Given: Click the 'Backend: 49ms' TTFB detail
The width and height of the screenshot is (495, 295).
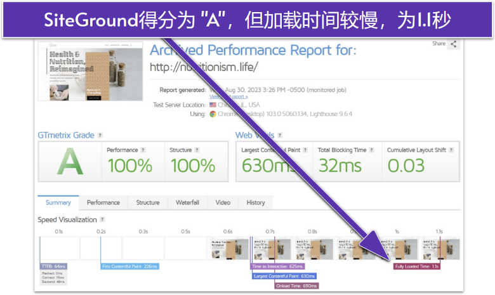Looking at the screenshot, I should click(x=53, y=282).
